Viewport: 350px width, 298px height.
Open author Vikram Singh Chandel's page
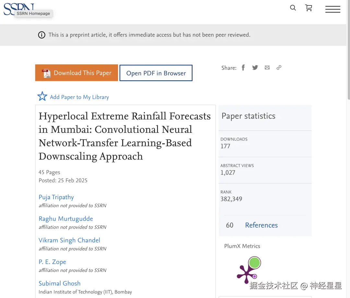click(x=69, y=240)
